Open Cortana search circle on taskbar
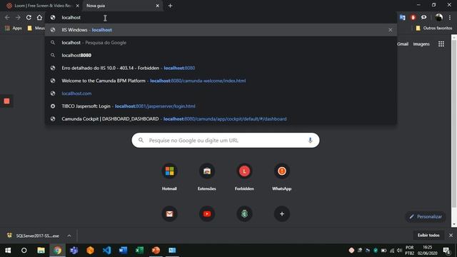Image resolution: width=457 pixels, height=257 pixels. coord(24,251)
